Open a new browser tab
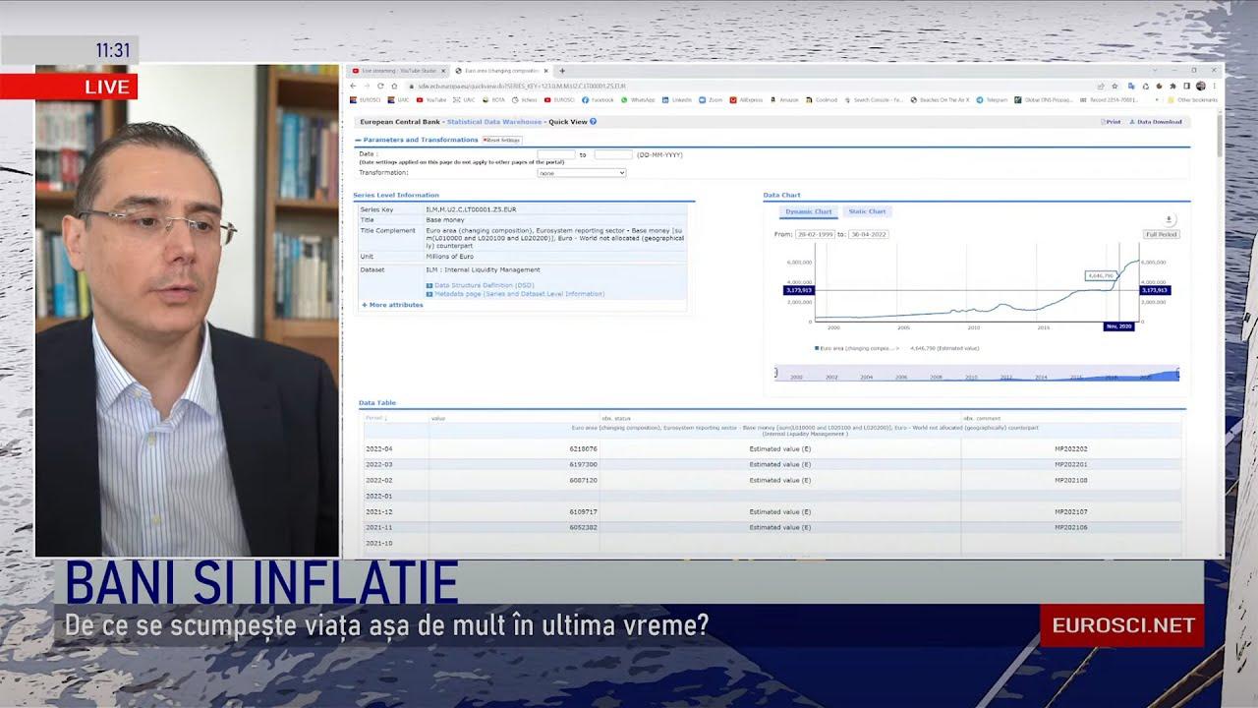This screenshot has width=1258, height=708. pyautogui.click(x=562, y=71)
